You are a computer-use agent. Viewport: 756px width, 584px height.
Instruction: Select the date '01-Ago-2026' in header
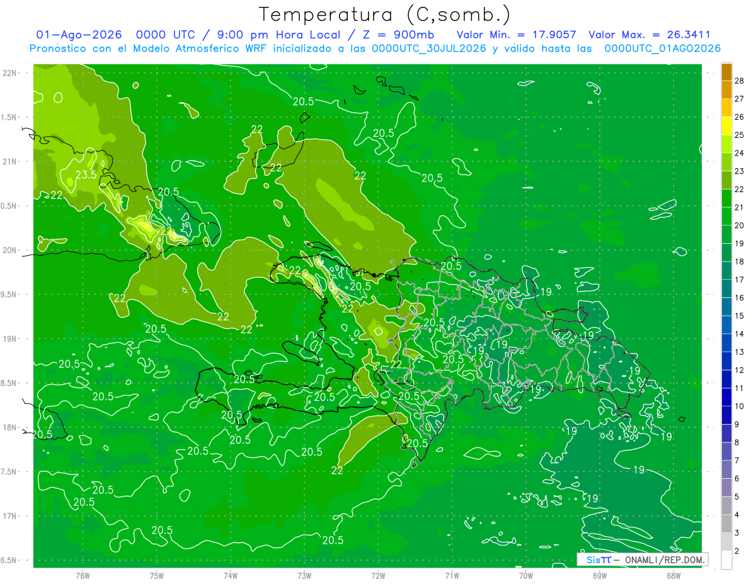coord(79,35)
